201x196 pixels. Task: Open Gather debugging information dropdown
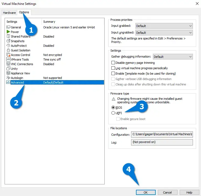tap(173, 57)
